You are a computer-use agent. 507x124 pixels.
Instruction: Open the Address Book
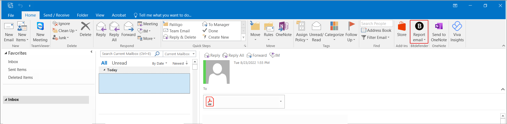[x=376, y=30]
